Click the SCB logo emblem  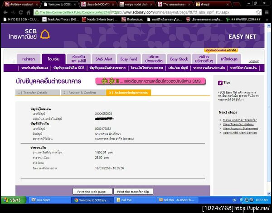tap(45, 34)
